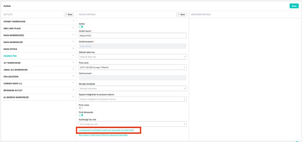This screenshot has height=142, width=302.
Task: Disable the Print discounts toggle
Action: [81, 115]
